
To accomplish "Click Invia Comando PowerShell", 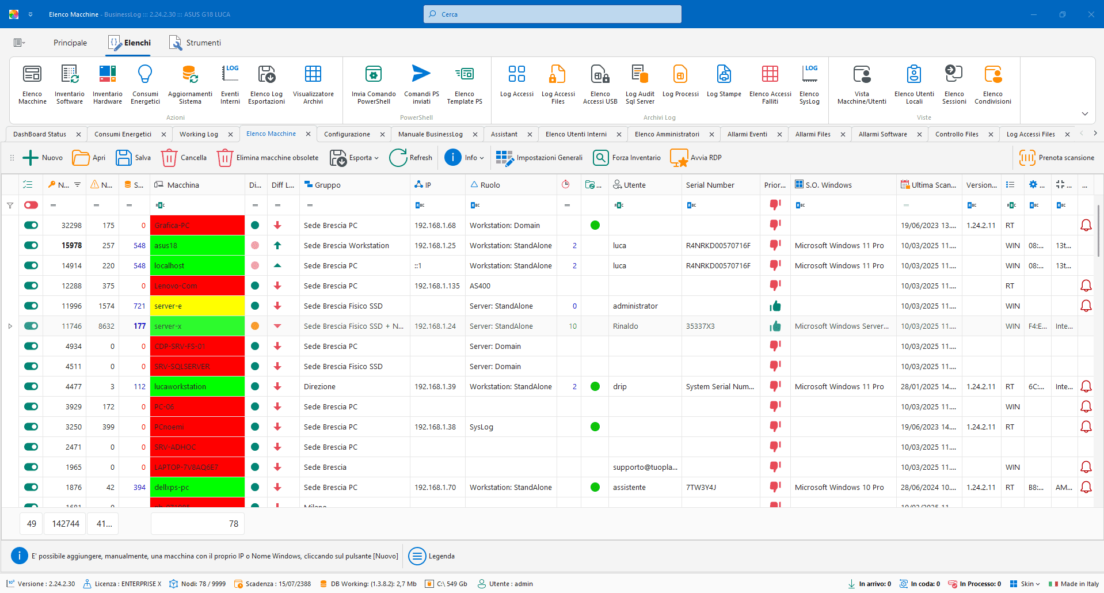I will [374, 85].
